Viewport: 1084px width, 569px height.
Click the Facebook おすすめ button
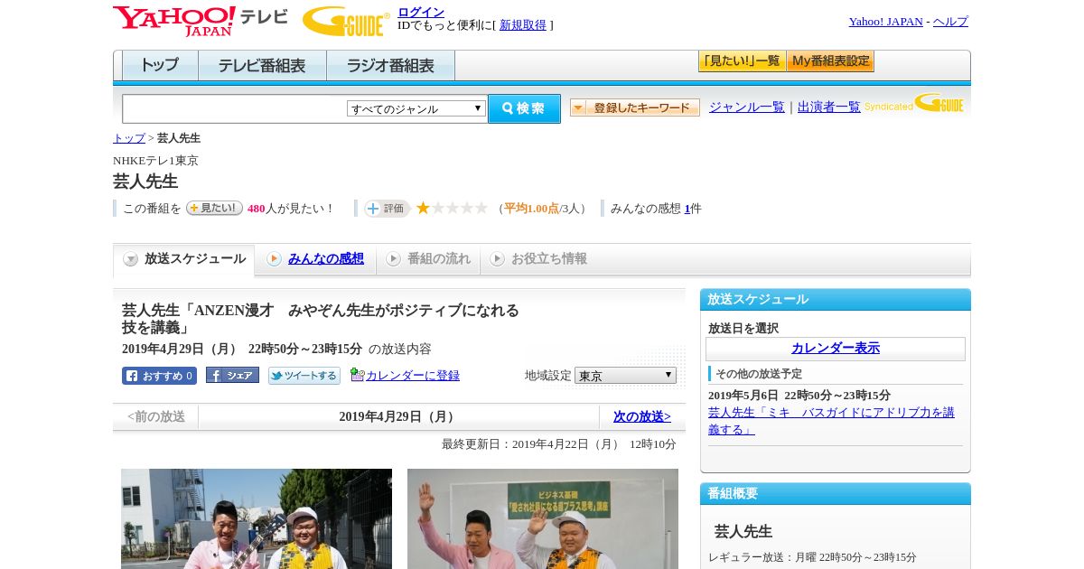pyautogui.click(x=159, y=376)
